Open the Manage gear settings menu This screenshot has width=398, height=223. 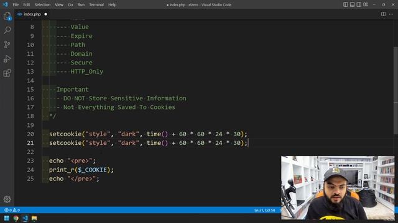[x=7, y=199]
